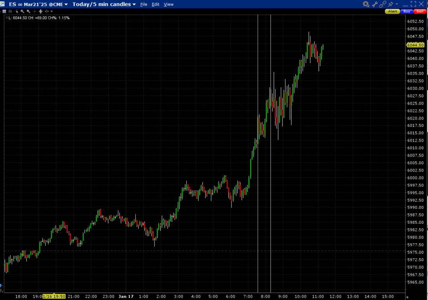The width and height of the screenshot is (428, 300).
Task: Click the small blue icon at bottom-left edge
Action: point(1,286)
